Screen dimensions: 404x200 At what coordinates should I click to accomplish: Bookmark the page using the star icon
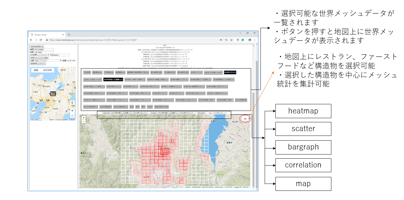[x=232, y=40]
